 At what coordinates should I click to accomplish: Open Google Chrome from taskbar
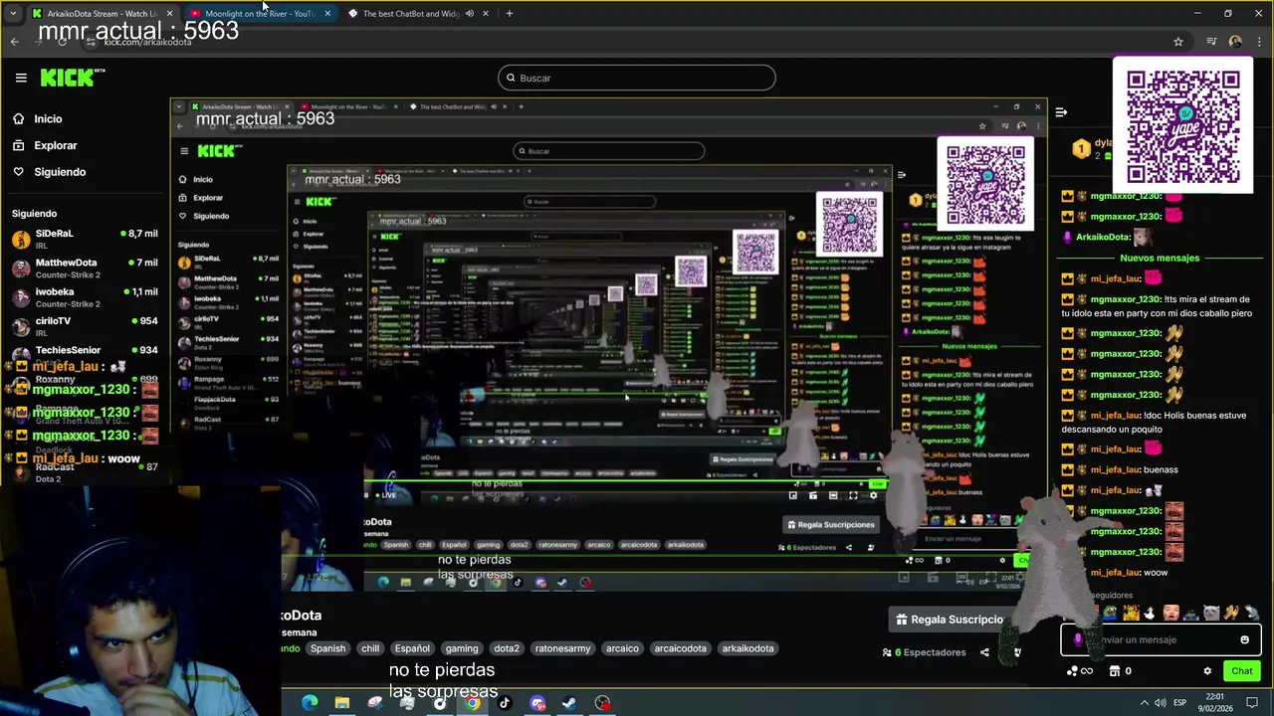tap(472, 703)
